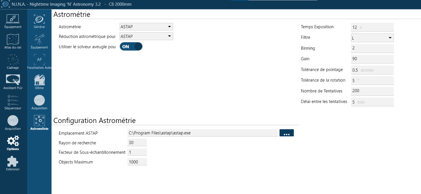The width and height of the screenshot is (421, 194).
Task: Click the 'Rayon de recherche' label
Action: [77, 143]
